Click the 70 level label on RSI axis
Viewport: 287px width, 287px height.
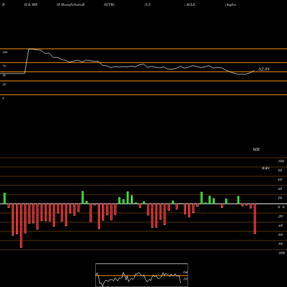tap(4, 66)
